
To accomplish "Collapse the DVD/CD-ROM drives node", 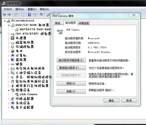I will coord(9,25).
